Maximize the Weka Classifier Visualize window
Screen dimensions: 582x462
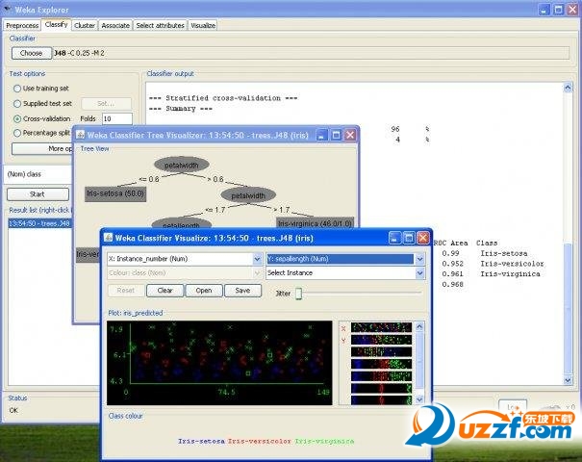pyautogui.click(x=409, y=238)
